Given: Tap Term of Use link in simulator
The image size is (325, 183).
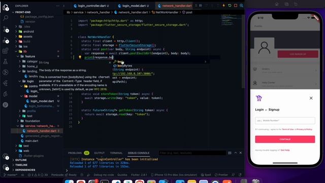Looking at the screenshot, I should (288, 130).
